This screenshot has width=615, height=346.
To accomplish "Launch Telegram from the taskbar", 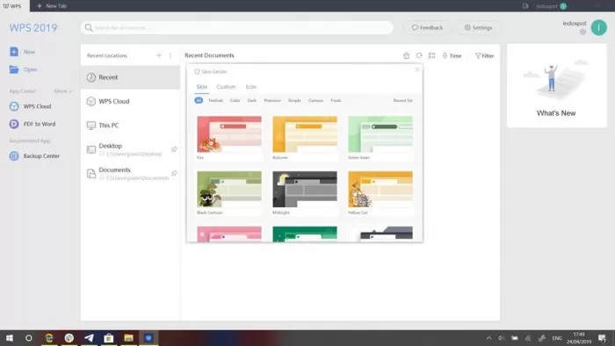I will [89, 338].
